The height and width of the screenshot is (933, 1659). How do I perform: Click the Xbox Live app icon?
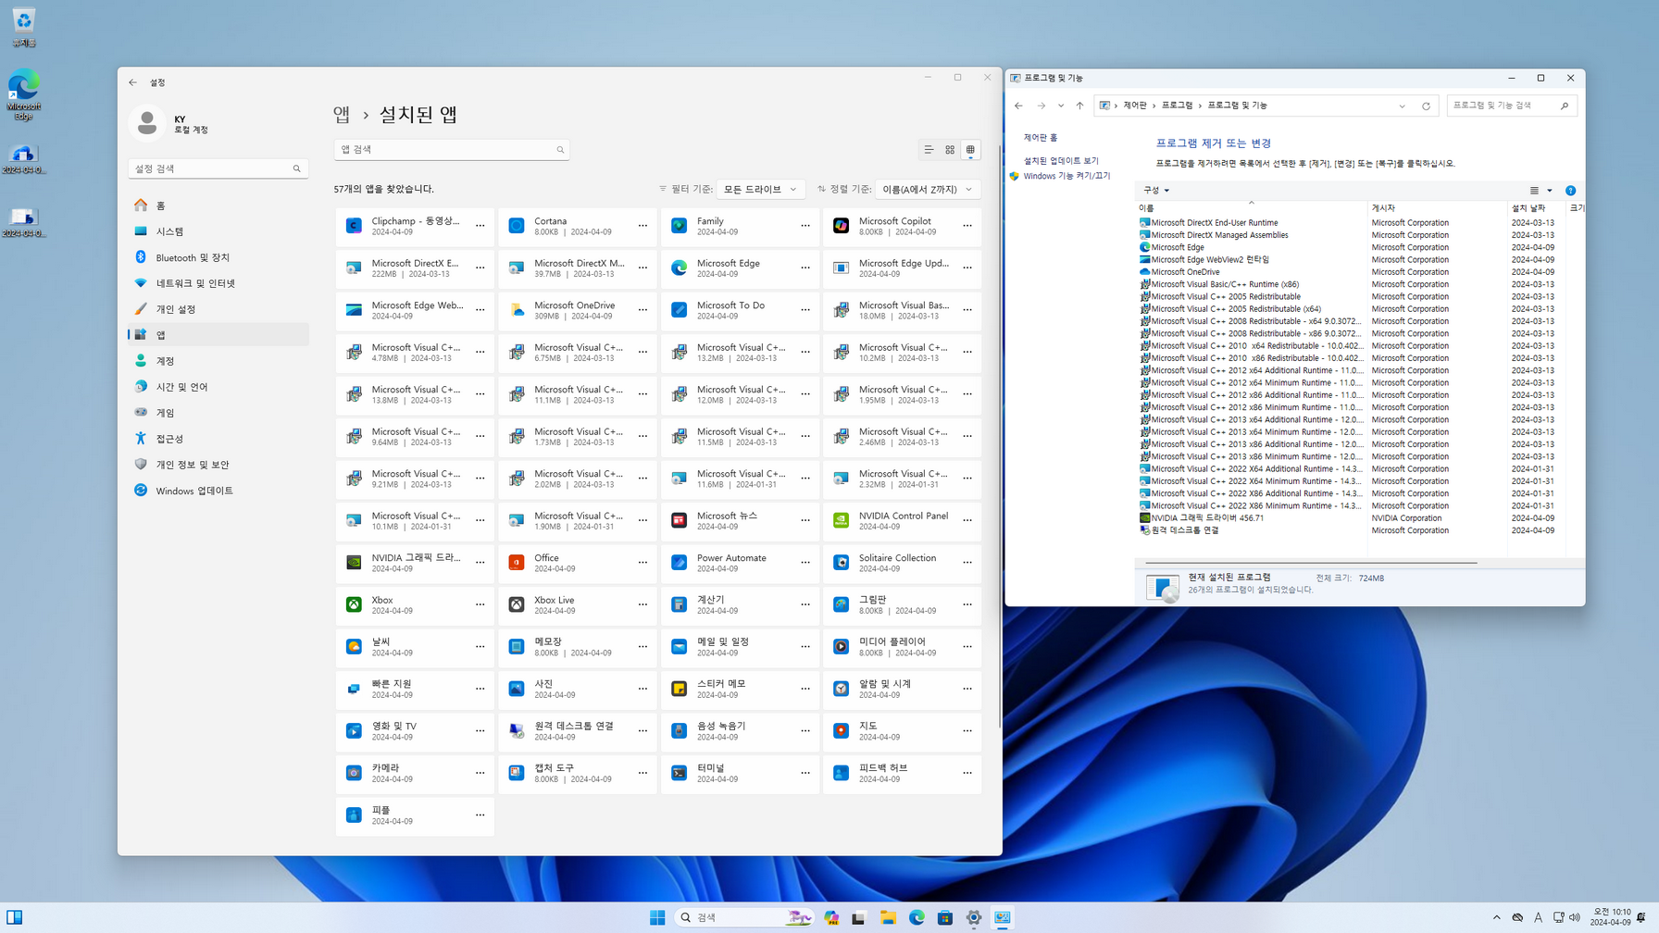(x=517, y=604)
